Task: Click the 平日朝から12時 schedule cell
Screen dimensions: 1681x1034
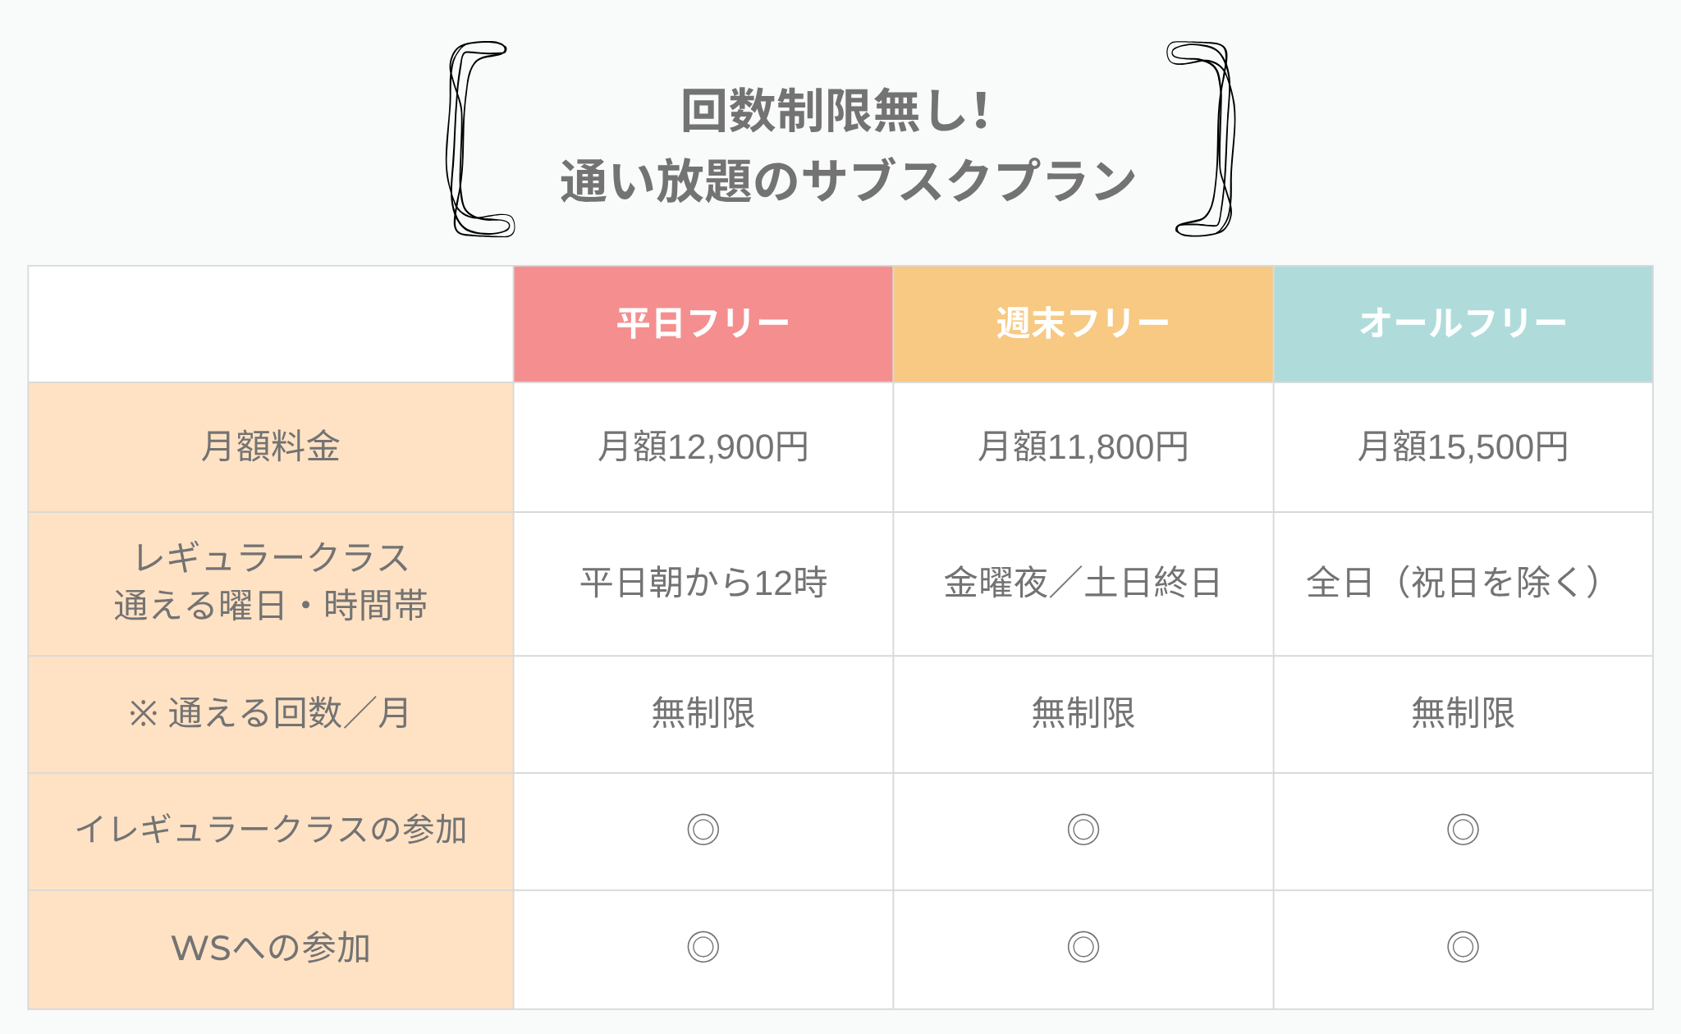Action: pyautogui.click(x=703, y=583)
